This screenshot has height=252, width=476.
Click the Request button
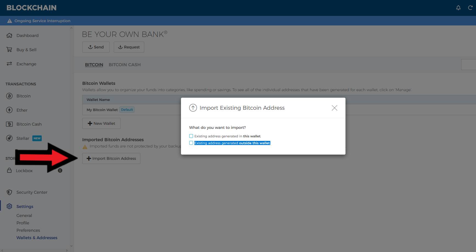(129, 47)
